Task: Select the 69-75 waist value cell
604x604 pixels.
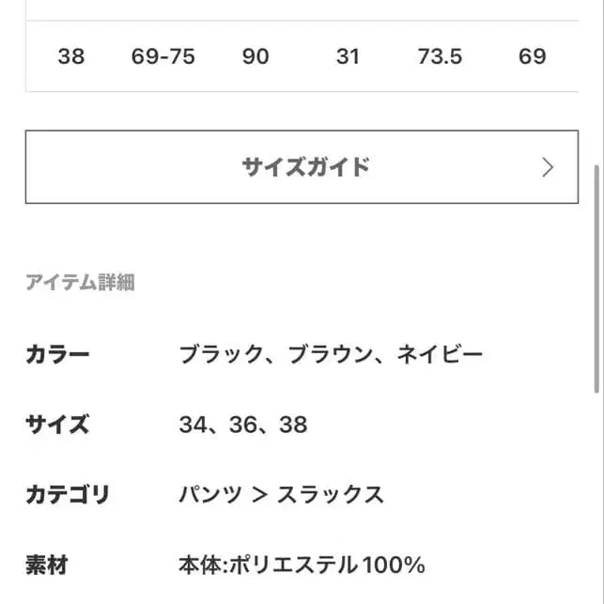Action: [163, 56]
